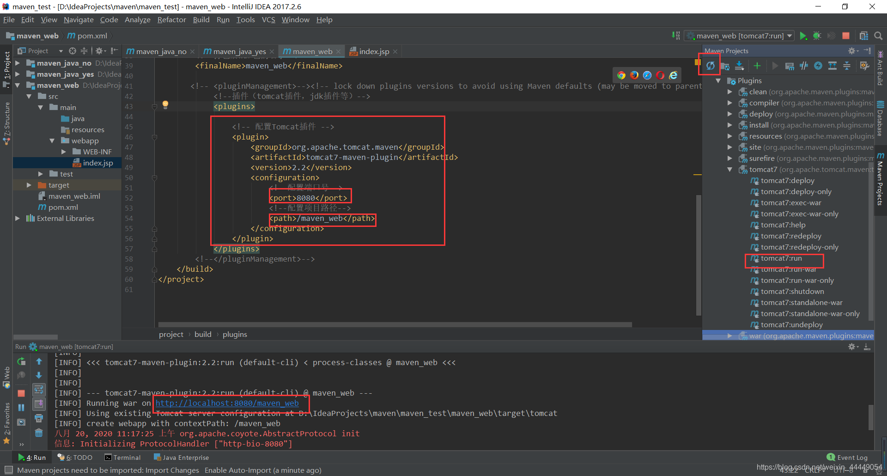Open the VCS menu
Image resolution: width=887 pixels, height=476 pixels.
pos(268,19)
